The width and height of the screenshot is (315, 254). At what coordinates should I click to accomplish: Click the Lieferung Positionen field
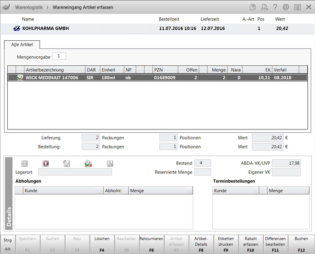(168, 138)
